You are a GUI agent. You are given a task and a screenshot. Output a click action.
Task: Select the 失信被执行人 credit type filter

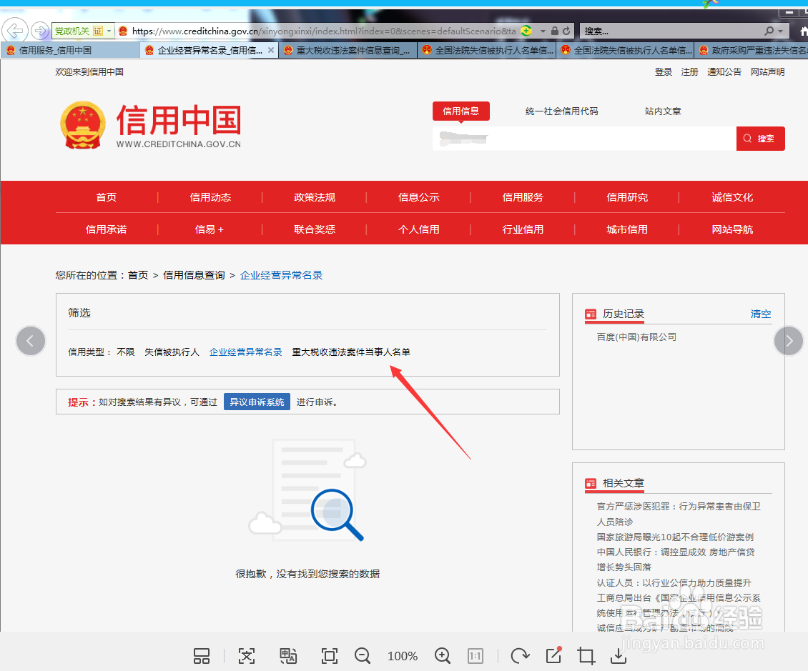coord(172,352)
